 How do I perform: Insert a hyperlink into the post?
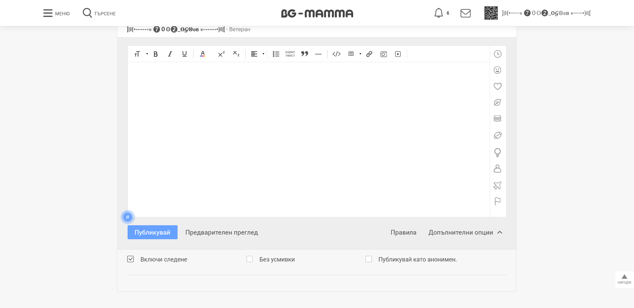click(369, 54)
